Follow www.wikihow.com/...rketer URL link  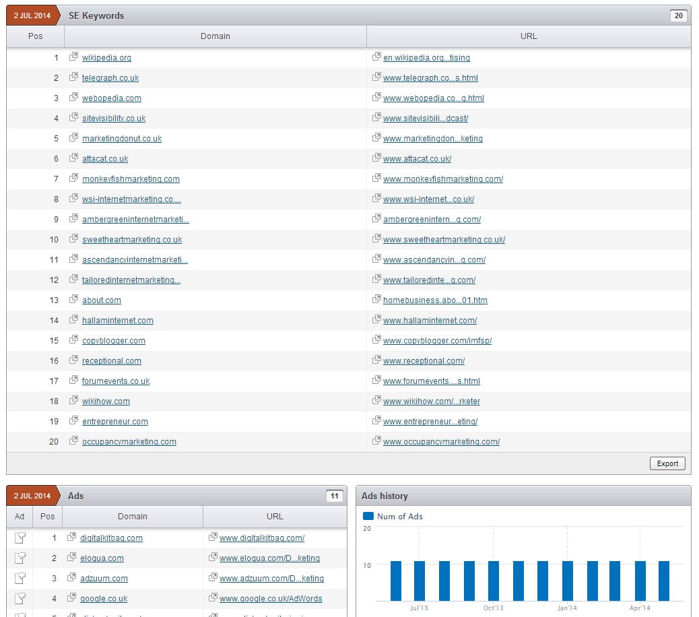432,401
